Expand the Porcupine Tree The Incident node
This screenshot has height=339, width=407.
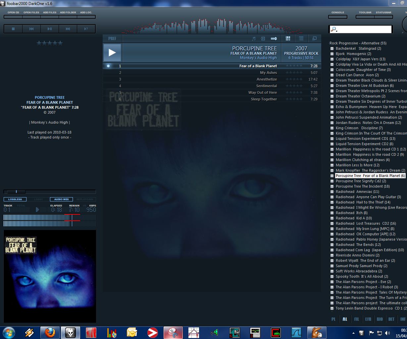tap(332, 187)
